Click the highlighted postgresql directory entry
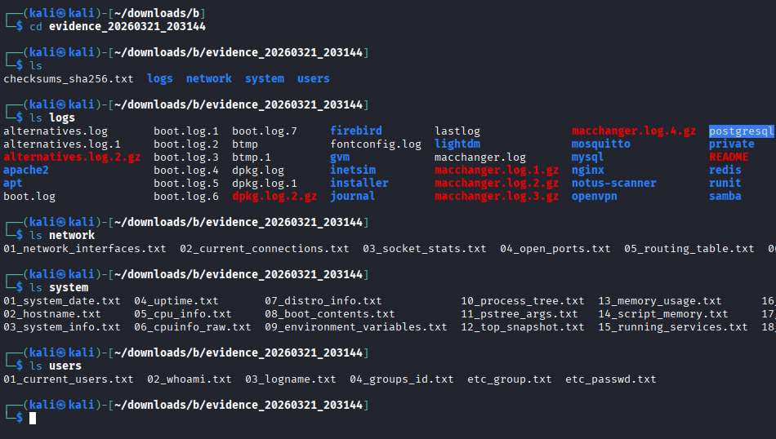 (741, 131)
